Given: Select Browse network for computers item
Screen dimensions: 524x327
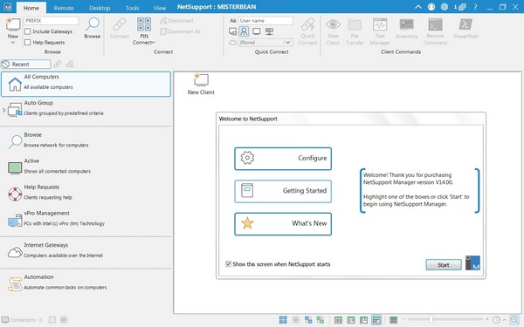Looking at the screenshot, I should (x=86, y=140).
